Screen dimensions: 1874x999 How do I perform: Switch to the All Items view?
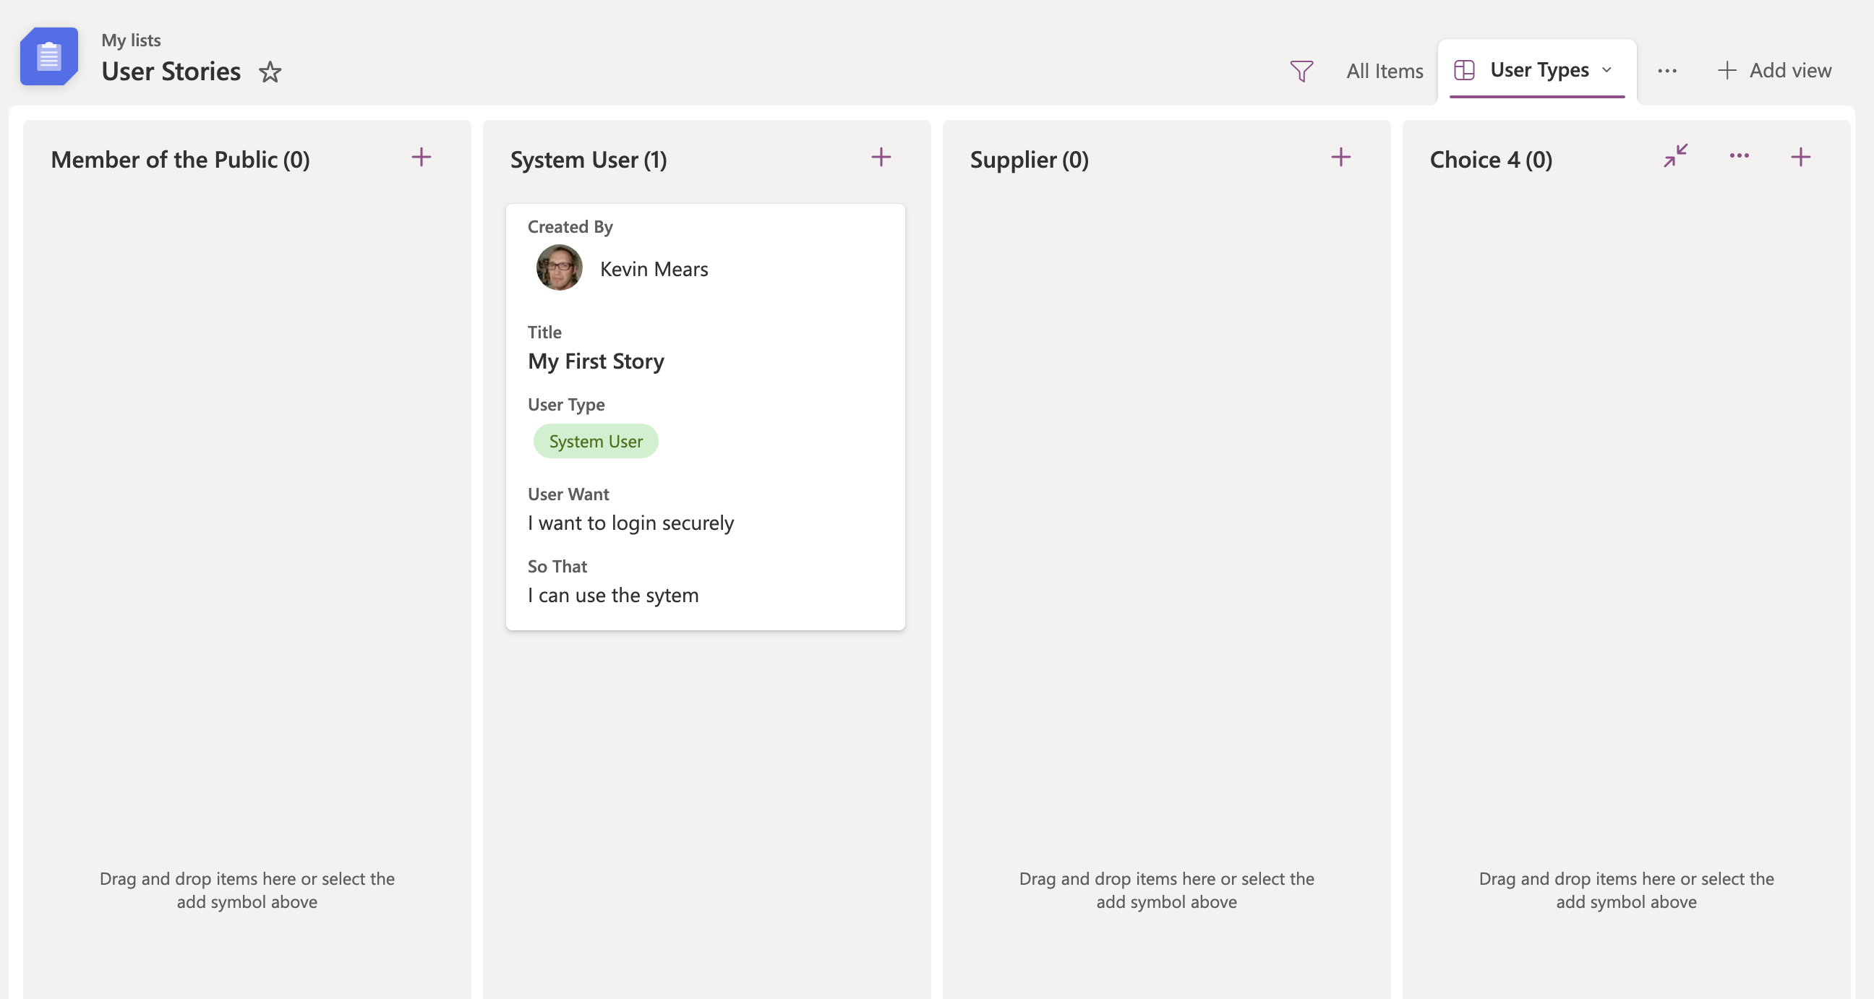(1385, 71)
